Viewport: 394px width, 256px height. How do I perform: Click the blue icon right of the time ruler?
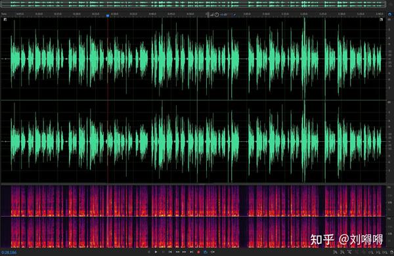(x=389, y=14)
